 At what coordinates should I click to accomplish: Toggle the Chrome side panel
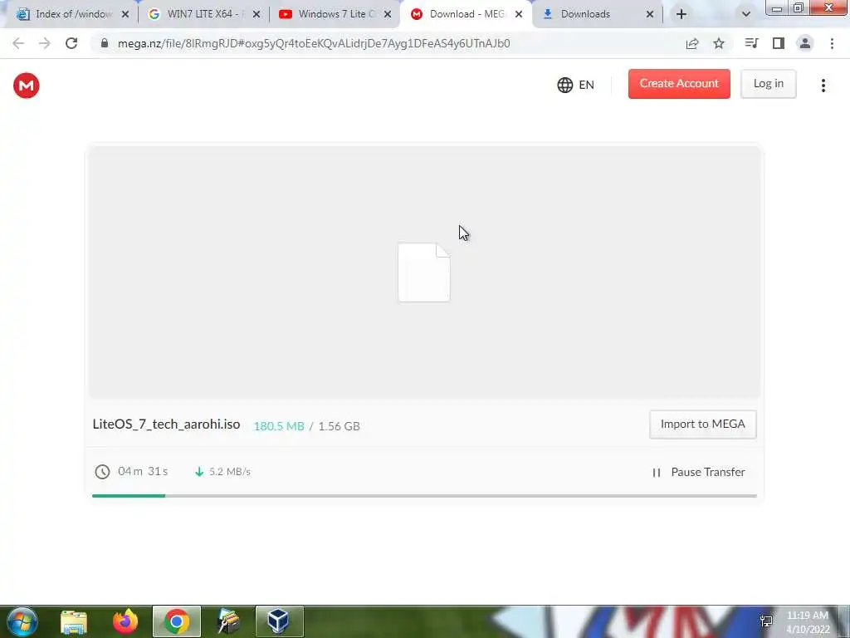(779, 43)
